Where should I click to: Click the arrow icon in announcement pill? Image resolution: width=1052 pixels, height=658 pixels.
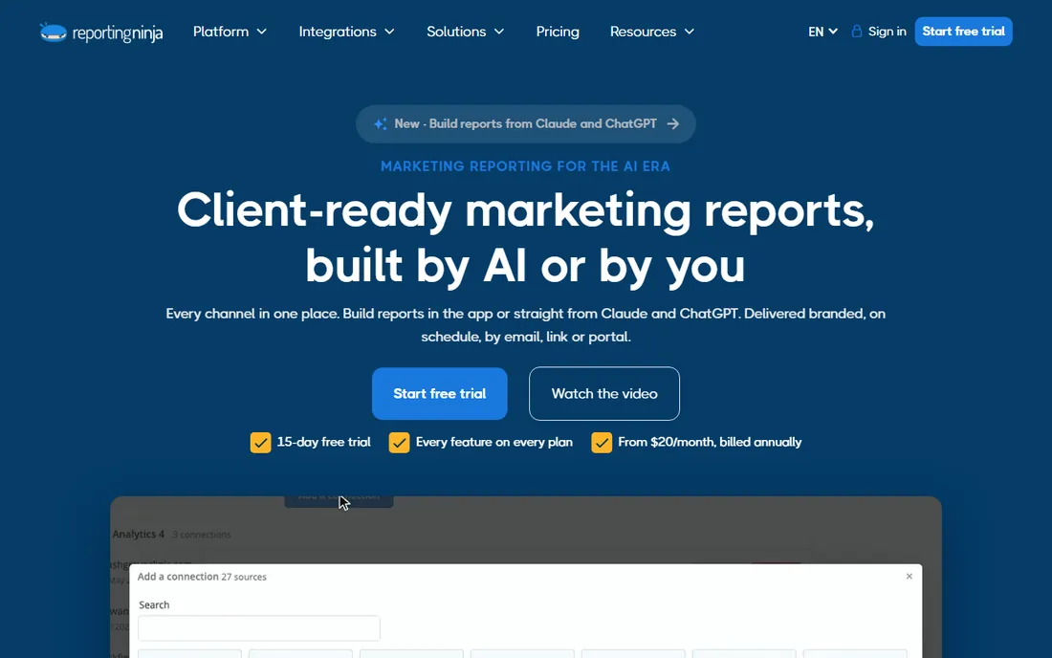click(x=673, y=124)
